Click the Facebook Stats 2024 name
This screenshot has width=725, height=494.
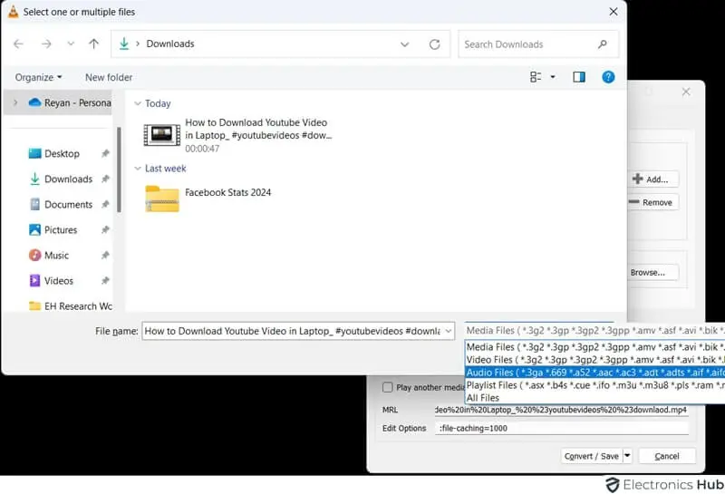point(228,192)
